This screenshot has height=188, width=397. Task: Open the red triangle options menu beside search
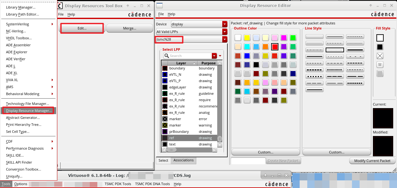pos(220,56)
